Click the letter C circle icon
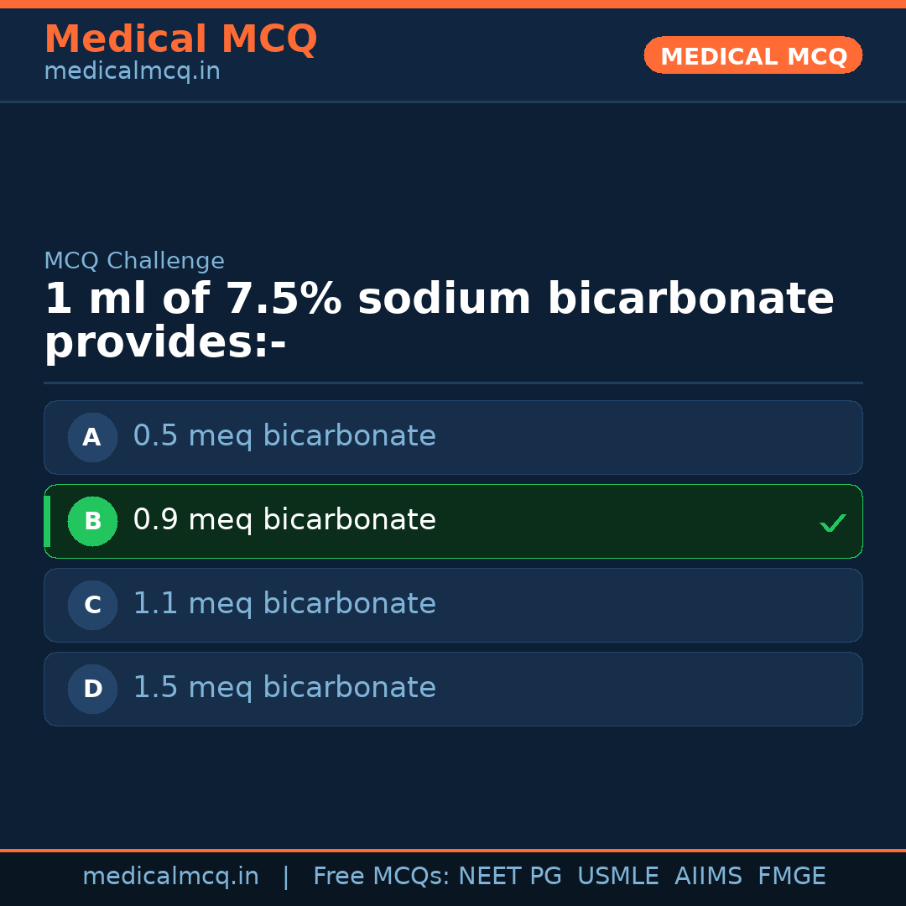The height and width of the screenshot is (906, 906). 92,605
